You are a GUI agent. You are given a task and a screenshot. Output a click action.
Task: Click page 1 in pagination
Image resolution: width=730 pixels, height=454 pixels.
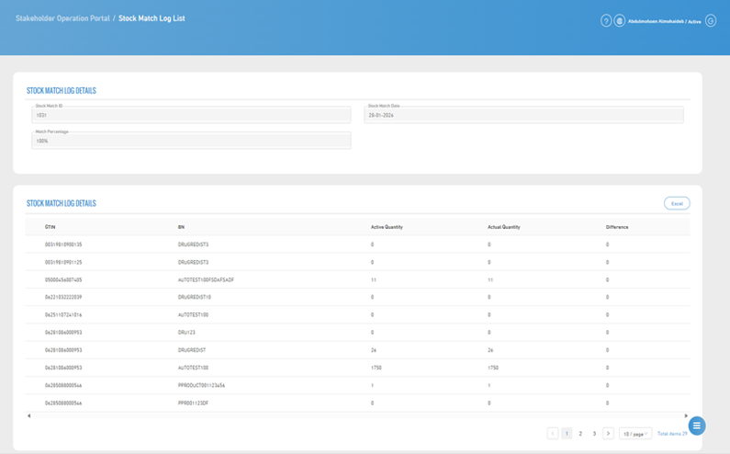tap(567, 433)
